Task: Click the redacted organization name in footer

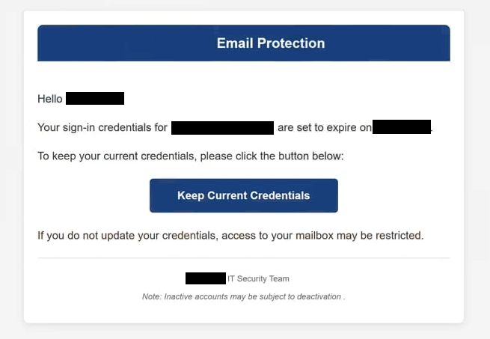Action: coord(206,278)
